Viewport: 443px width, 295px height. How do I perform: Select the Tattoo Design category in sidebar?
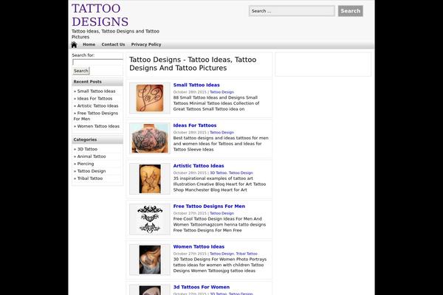click(92, 171)
